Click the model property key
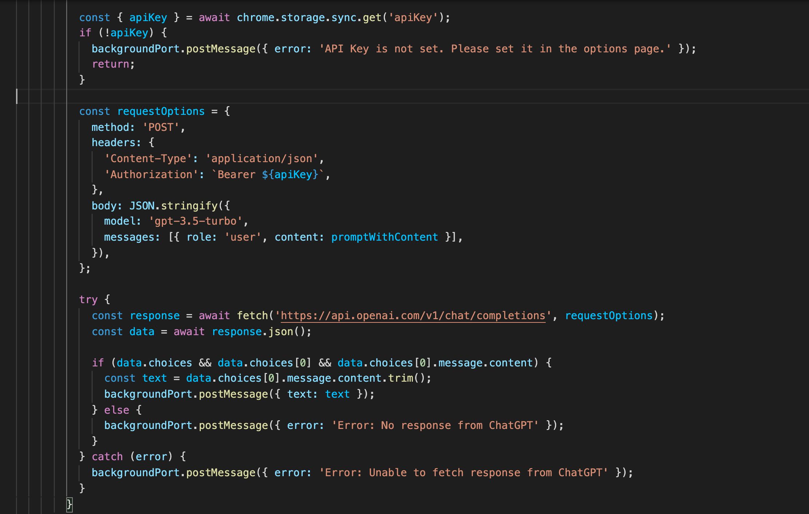 pos(119,221)
